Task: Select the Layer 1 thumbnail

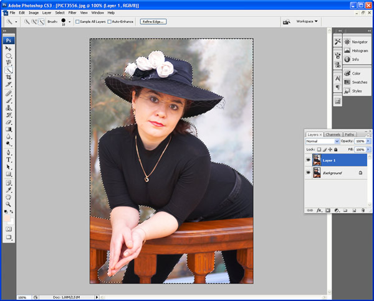Action: pyautogui.click(x=317, y=160)
